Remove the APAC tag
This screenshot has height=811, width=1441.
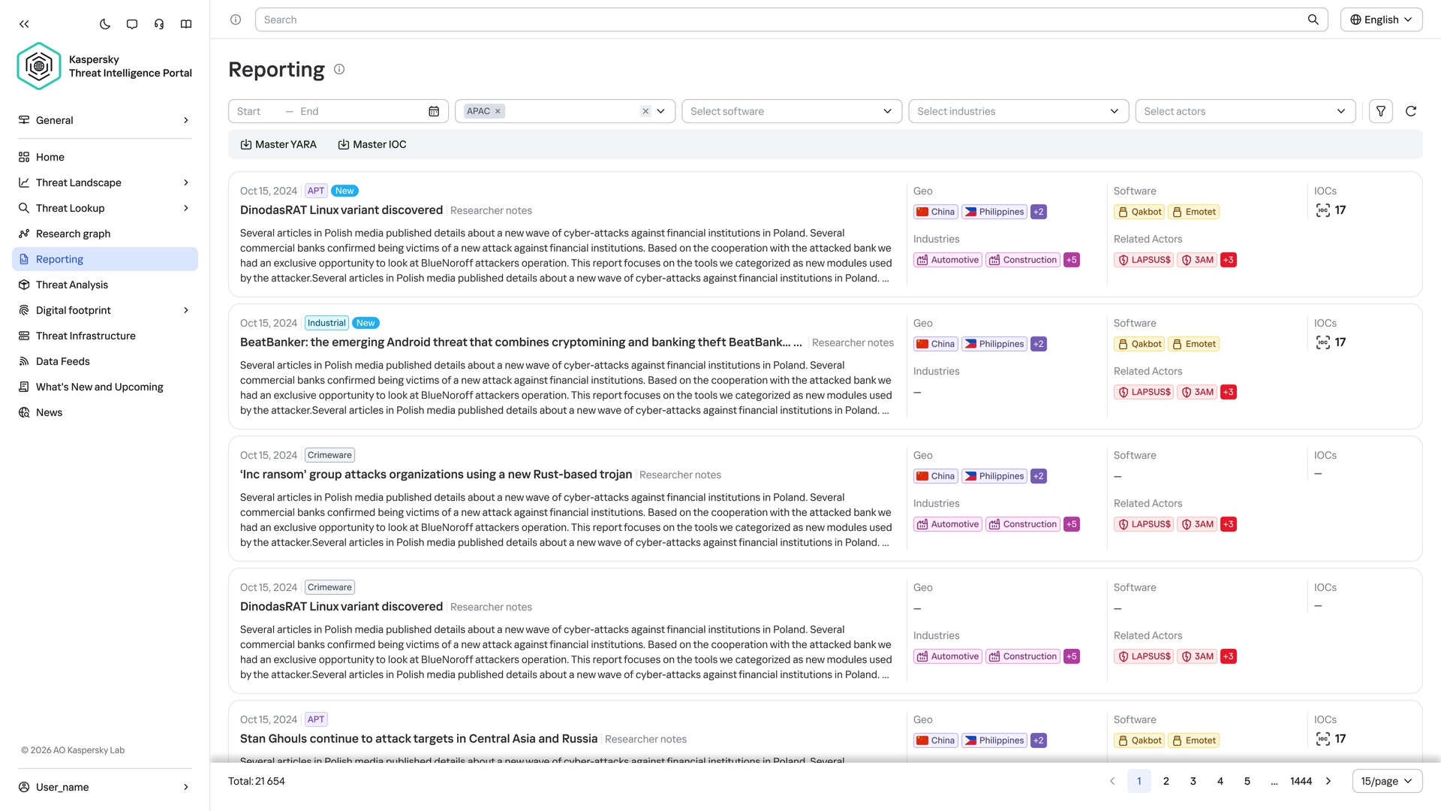click(x=498, y=111)
